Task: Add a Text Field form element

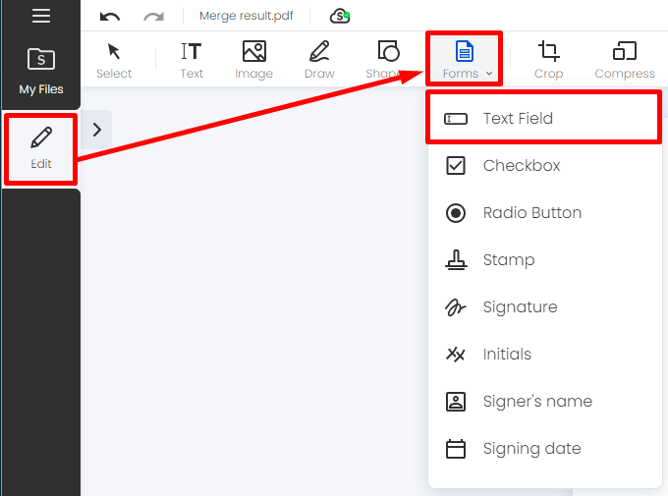Action: coord(543,118)
